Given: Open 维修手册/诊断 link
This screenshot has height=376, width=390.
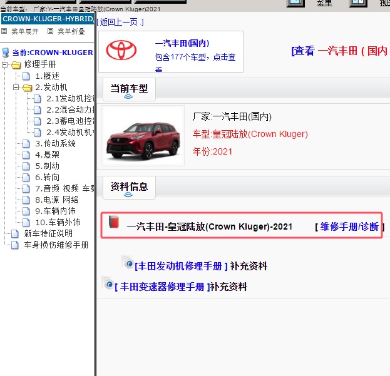Looking at the screenshot, I should 349,226.
